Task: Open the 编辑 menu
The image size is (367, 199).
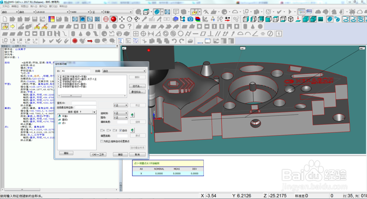Action: tap(15, 6)
